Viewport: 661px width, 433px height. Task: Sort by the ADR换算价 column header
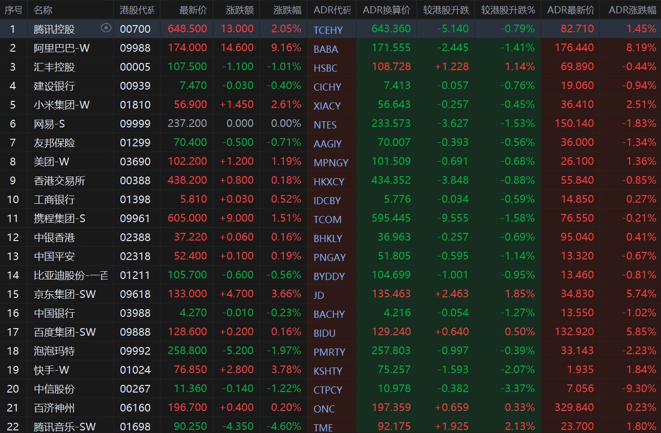point(386,10)
